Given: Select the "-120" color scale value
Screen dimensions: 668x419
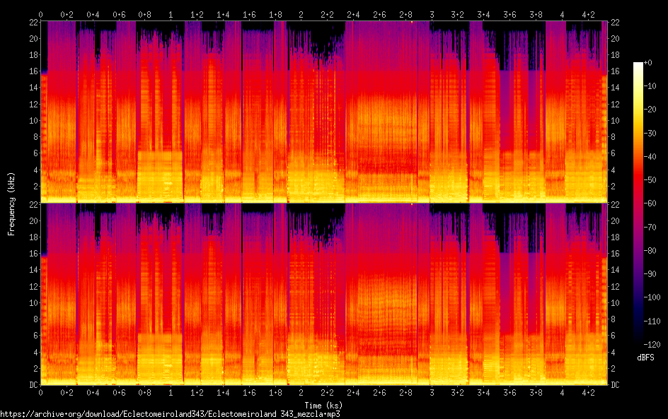Looking at the screenshot, I should click(x=652, y=345).
